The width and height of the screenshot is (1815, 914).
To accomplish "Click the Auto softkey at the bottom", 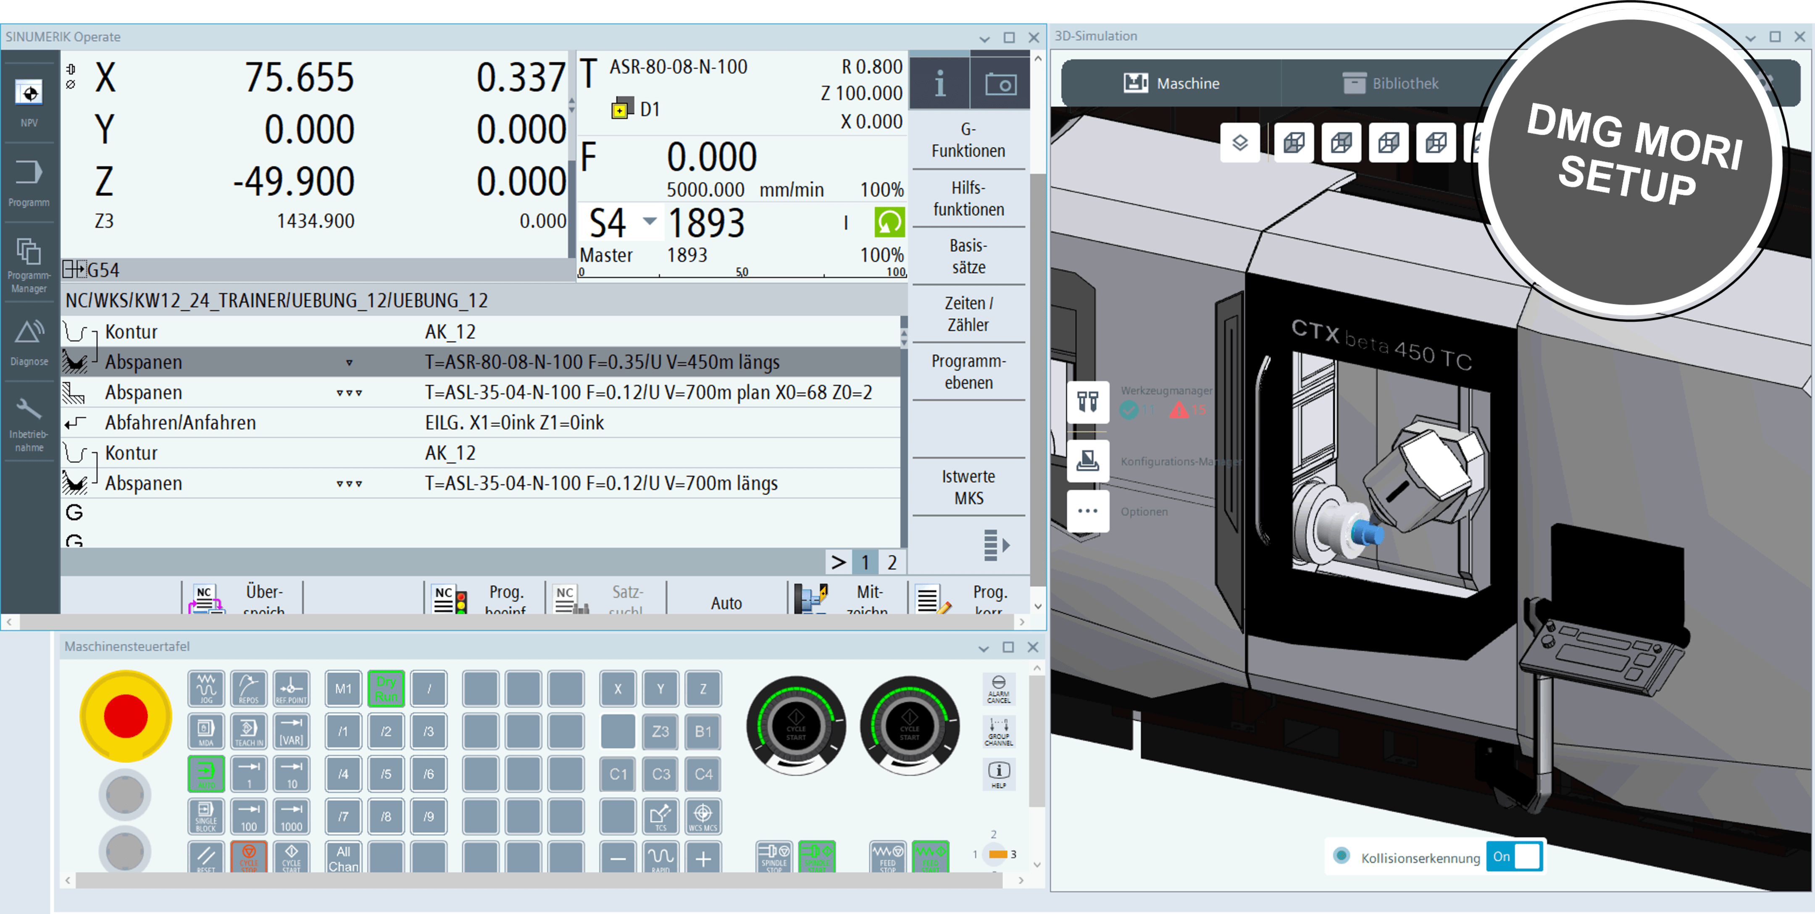I will [x=726, y=602].
